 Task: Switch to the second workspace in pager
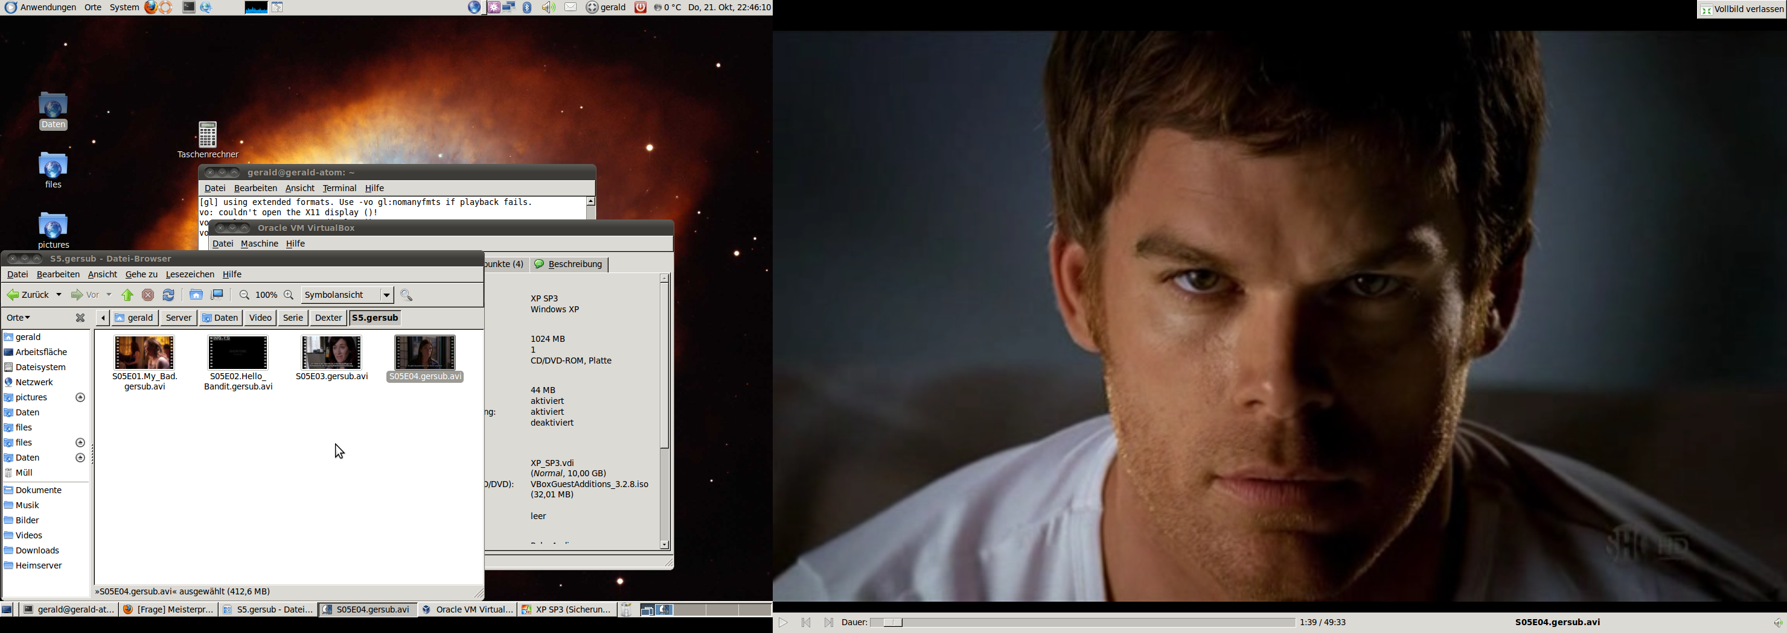point(689,609)
